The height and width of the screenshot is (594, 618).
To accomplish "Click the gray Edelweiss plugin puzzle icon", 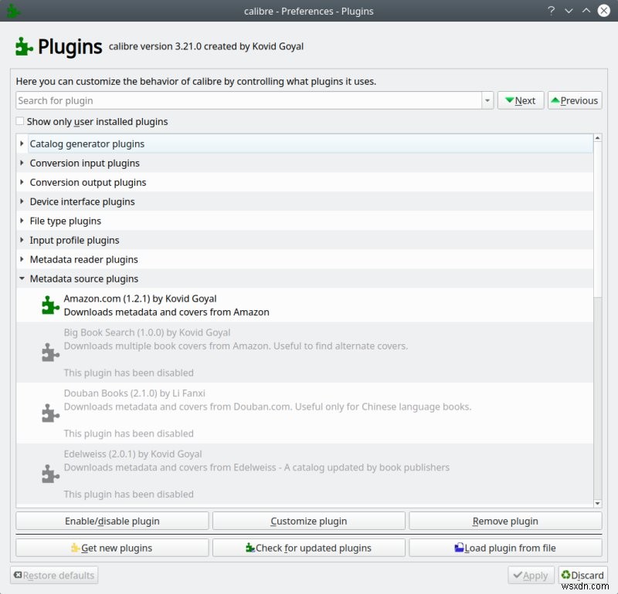I will pos(50,474).
